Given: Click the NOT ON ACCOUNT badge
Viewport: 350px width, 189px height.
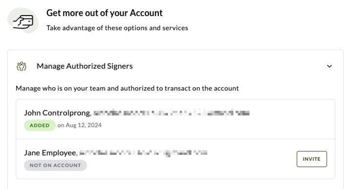Looking at the screenshot, I should click(x=55, y=166).
